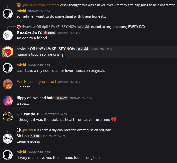Open the hexagon-framed avatar of saviour OR tip!!
The height and width of the screenshot is (163, 177).
(8, 51)
